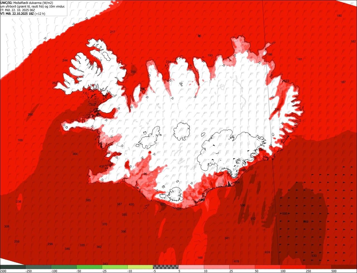This screenshot has height=273, width=357.
Task: Click the flux value '536' on the map
Action: 243,205
